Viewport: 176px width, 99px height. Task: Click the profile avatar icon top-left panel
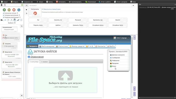[2, 5]
